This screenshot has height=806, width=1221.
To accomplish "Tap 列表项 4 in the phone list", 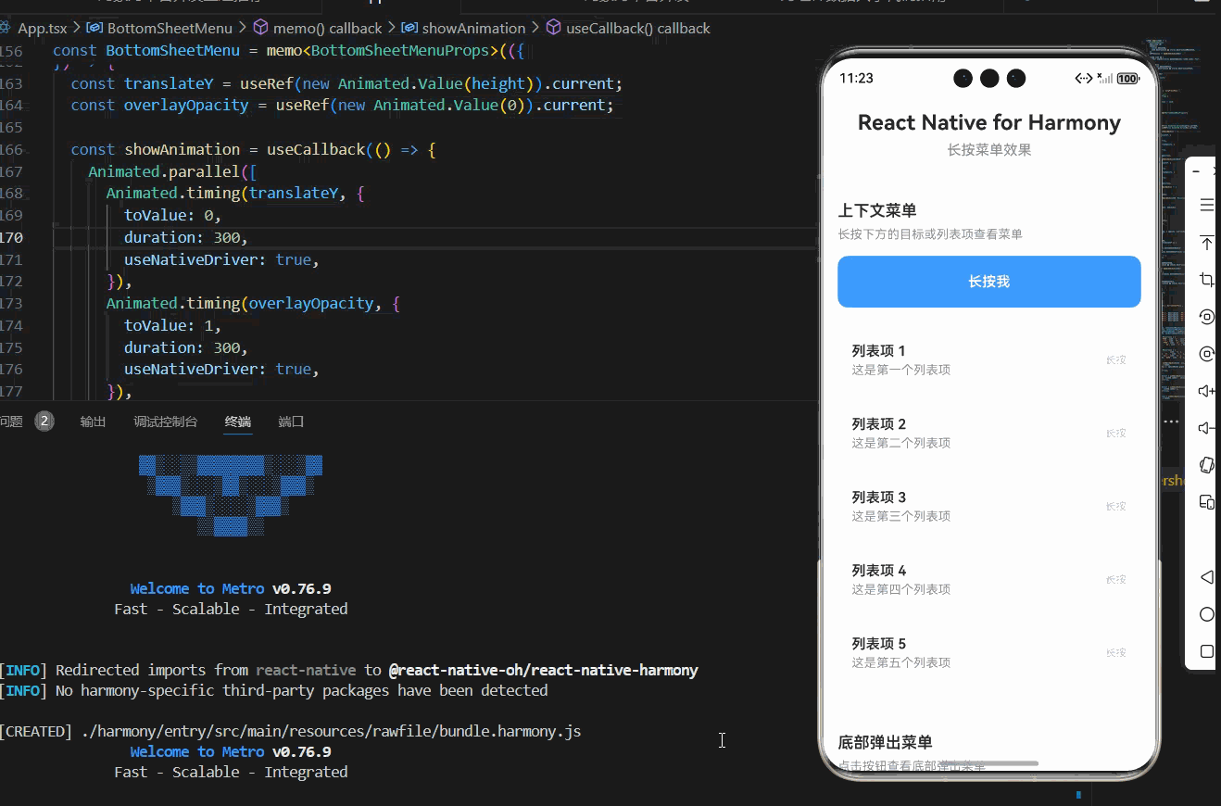I will (x=988, y=579).
